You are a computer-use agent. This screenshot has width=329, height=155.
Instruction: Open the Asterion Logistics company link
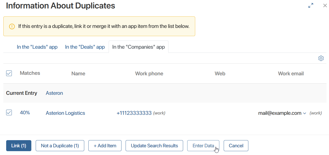tap(65, 113)
